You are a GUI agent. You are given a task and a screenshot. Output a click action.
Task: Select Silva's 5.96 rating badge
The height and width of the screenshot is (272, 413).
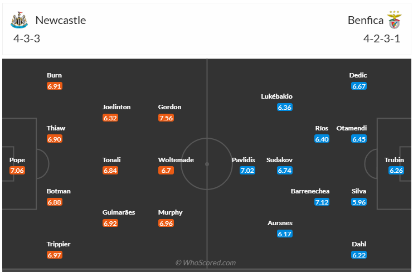[359, 202]
